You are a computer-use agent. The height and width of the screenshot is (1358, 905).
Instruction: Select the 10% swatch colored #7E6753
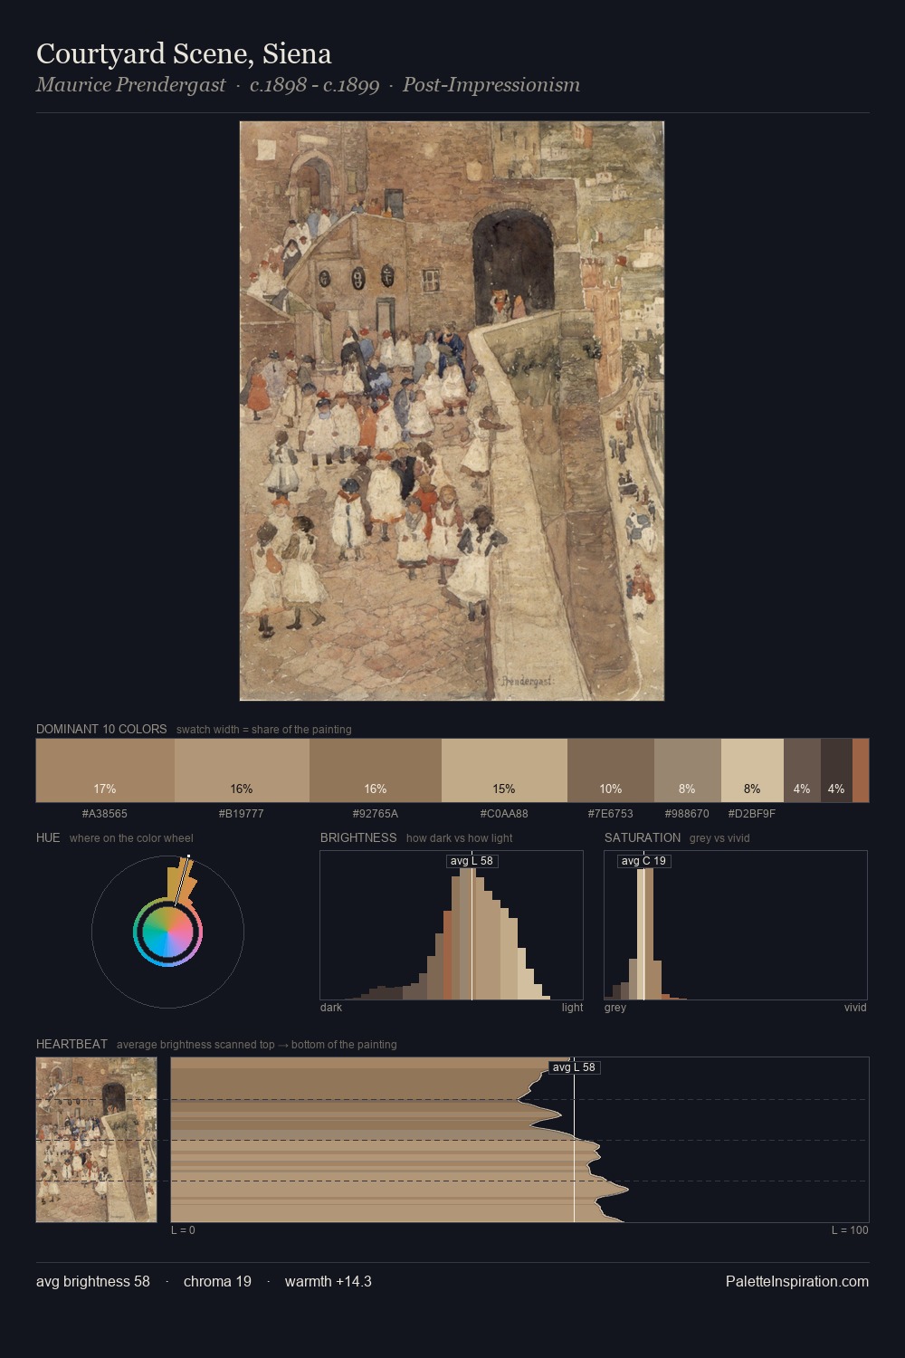pyautogui.click(x=611, y=770)
